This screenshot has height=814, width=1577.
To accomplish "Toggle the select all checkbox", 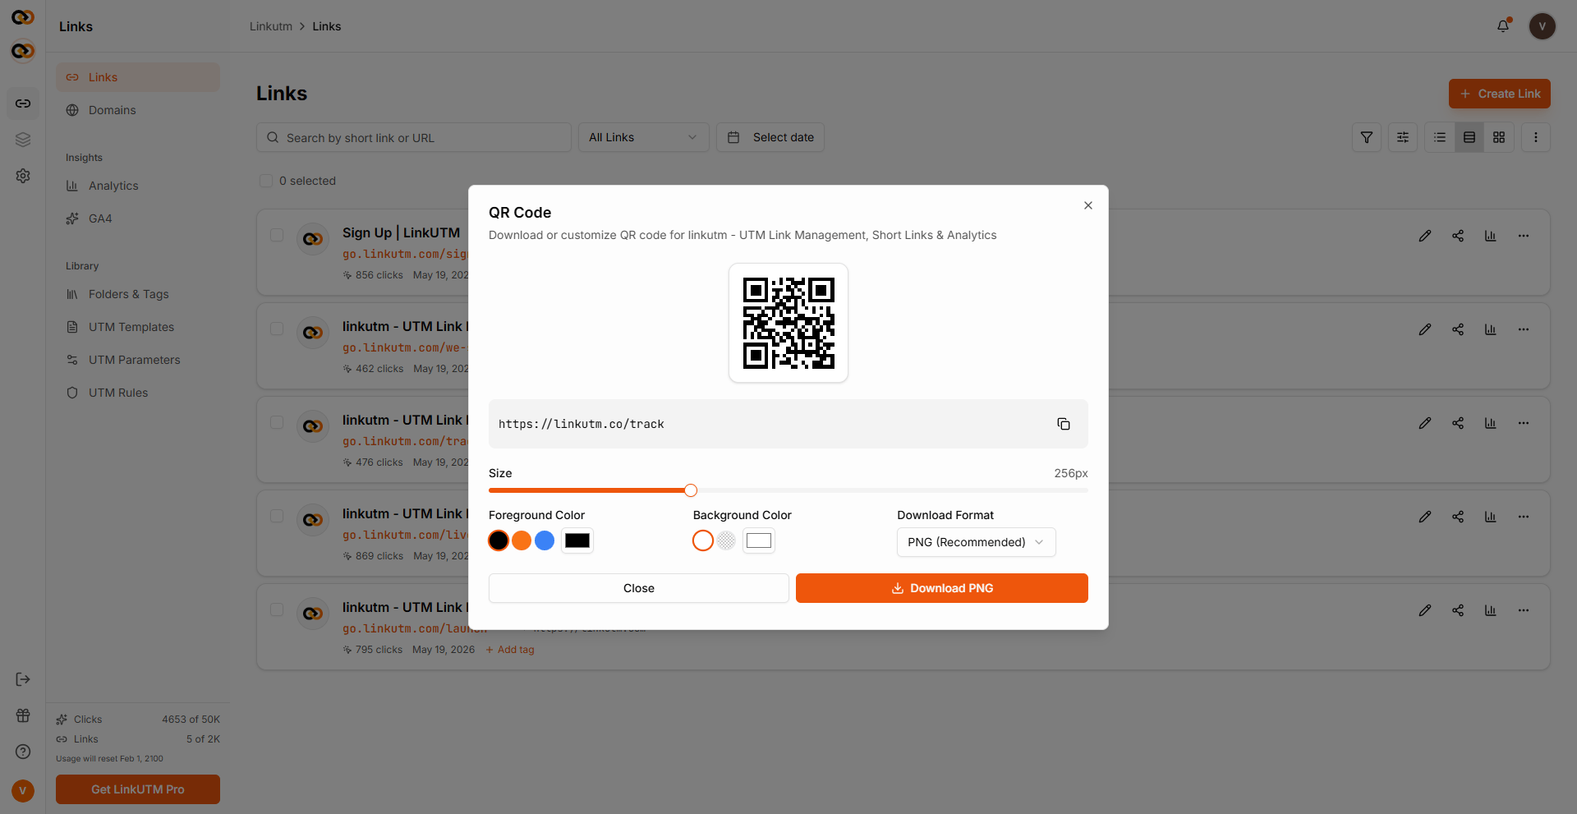I will point(266,181).
